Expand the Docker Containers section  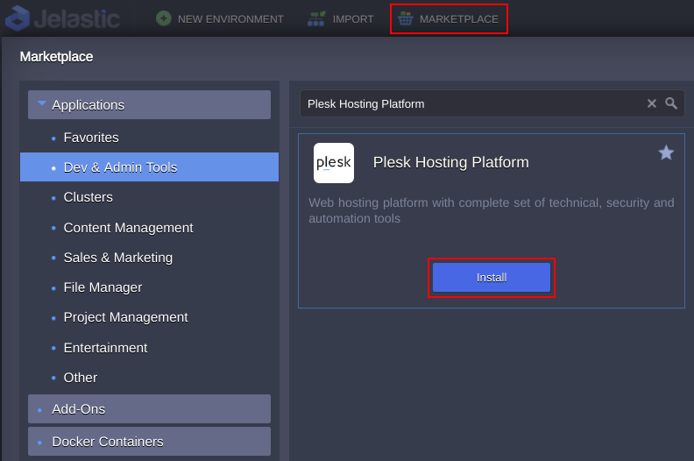click(x=149, y=441)
